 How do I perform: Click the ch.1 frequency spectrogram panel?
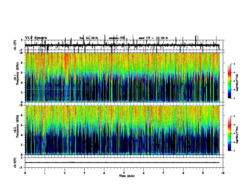122,77
